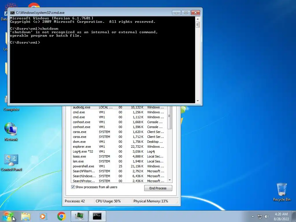
Task: Open the volume speaker tray icon
Action: pos(267,217)
